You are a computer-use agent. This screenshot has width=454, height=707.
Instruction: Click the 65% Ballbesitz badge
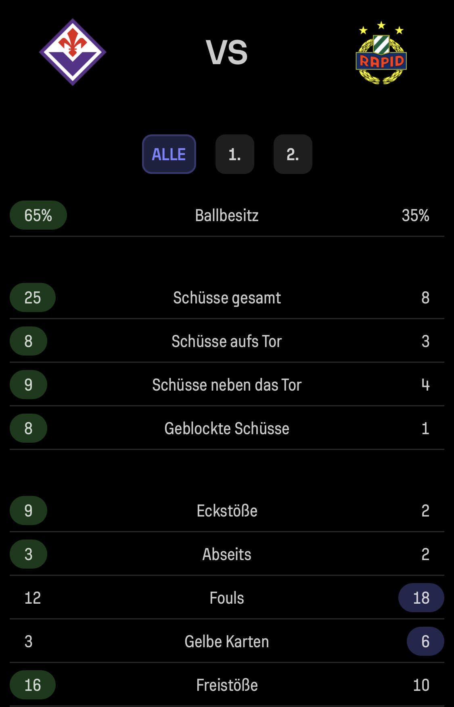38,215
